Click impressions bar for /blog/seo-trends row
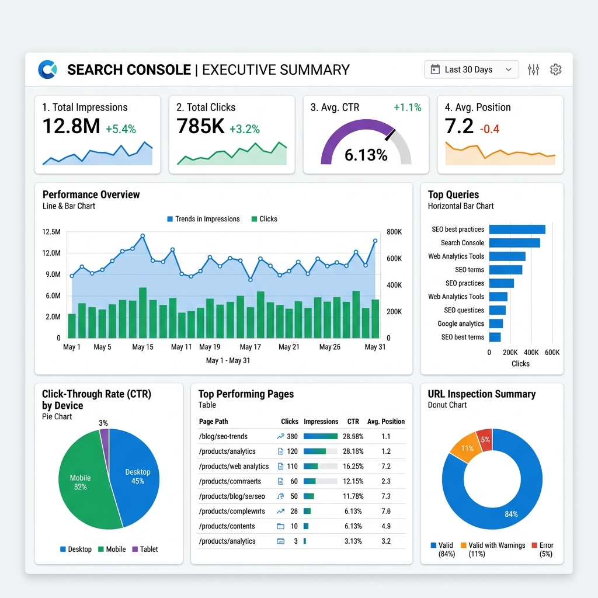The height and width of the screenshot is (598, 598). pyautogui.click(x=321, y=436)
